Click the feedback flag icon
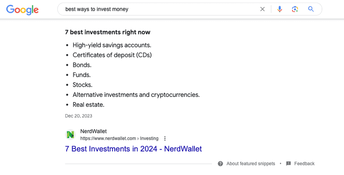Image resolution: width=344 pixels, height=175 pixels. [x=289, y=163]
